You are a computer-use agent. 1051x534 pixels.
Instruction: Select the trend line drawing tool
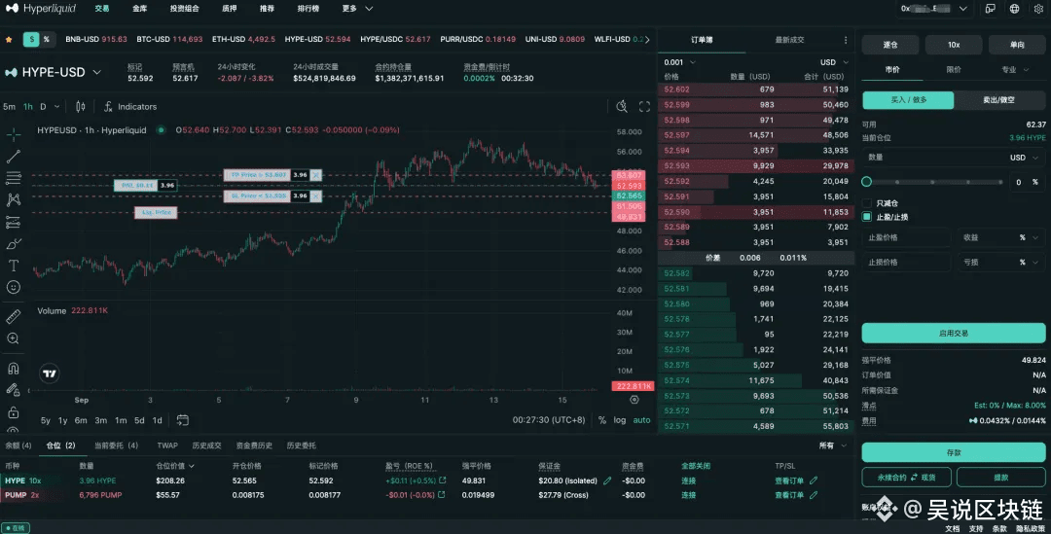pos(14,156)
